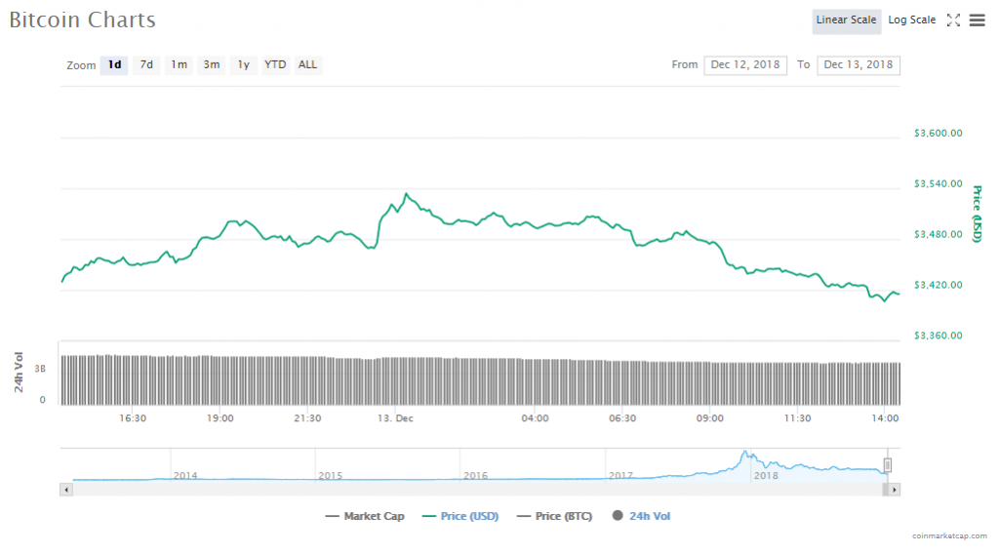Open the From date field
999x554 pixels.
pyautogui.click(x=745, y=65)
